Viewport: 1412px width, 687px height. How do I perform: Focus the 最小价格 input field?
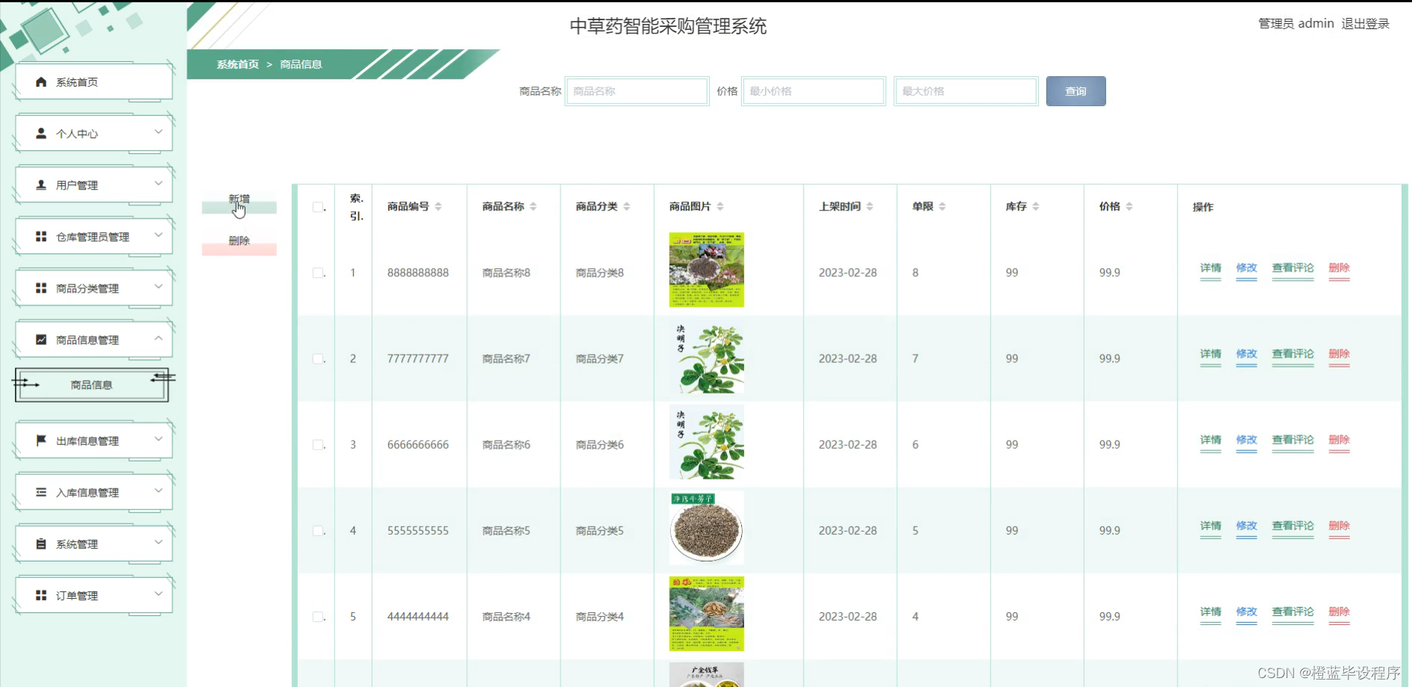click(x=813, y=91)
